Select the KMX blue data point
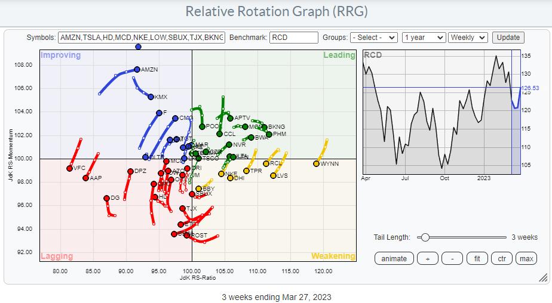 tap(151, 97)
